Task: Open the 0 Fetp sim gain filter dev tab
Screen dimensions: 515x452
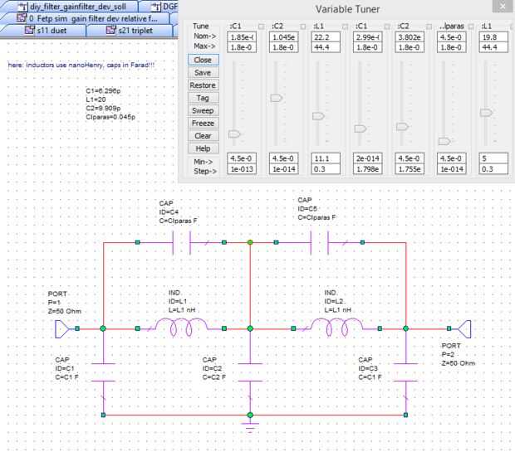Action: [87, 18]
